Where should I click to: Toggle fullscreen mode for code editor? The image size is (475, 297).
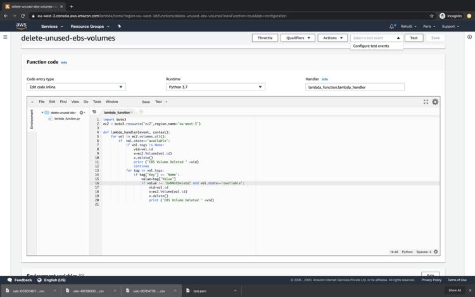[x=426, y=101]
